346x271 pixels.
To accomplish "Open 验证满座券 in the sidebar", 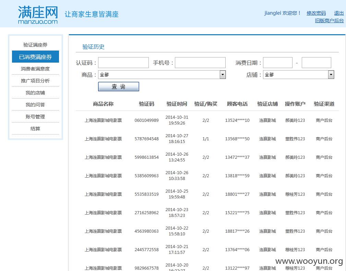I will point(35,45).
